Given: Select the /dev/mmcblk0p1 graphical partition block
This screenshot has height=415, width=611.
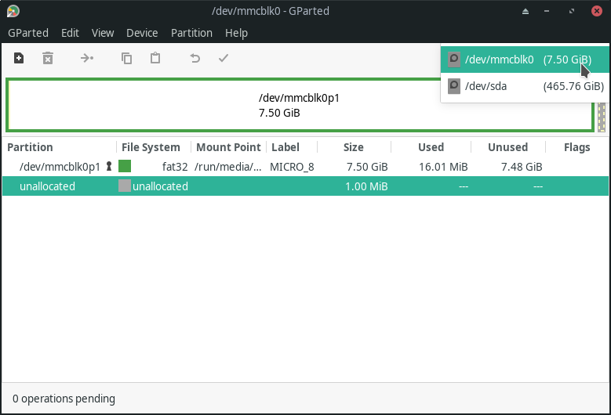Looking at the screenshot, I should tap(300, 105).
